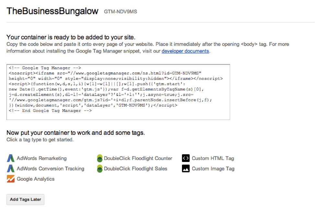Pick the Custom HTML Tag option
Viewport: 315px width, 216px height.
click(213, 158)
